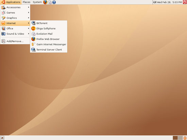Image resolution: width=187 pixels, height=140 pixels.
Task: Choose Evolution Mail menu entry
Action: click(49, 34)
